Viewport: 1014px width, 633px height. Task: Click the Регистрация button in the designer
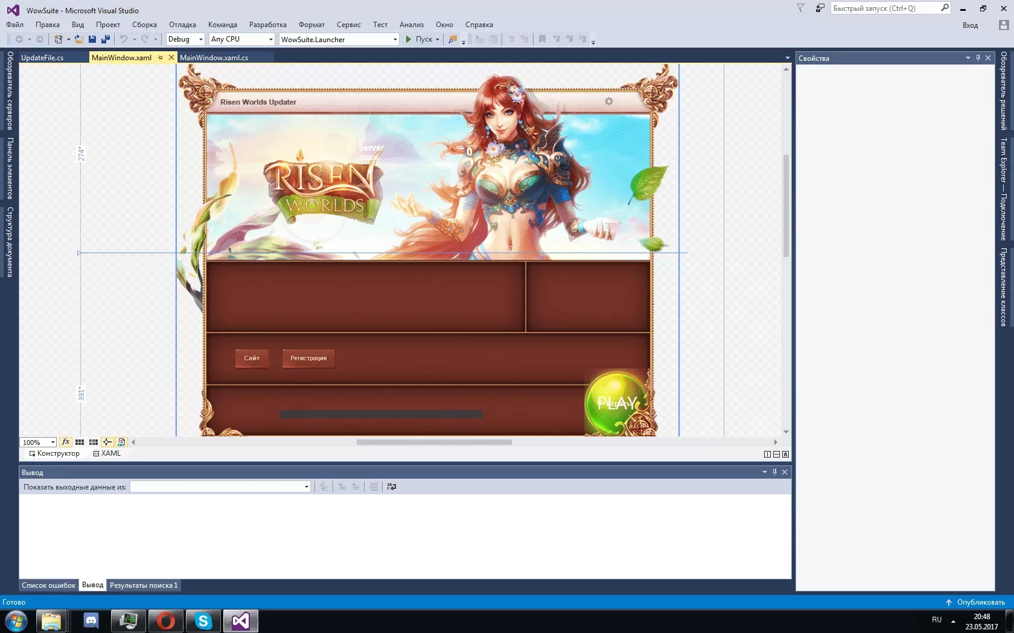pyautogui.click(x=308, y=358)
